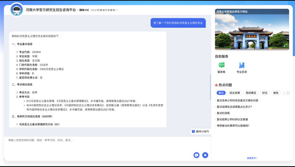Open question 复试名单公布时间及复试方案的内容
Image resolution: width=295 pixels, height=167 pixels.
238,100
